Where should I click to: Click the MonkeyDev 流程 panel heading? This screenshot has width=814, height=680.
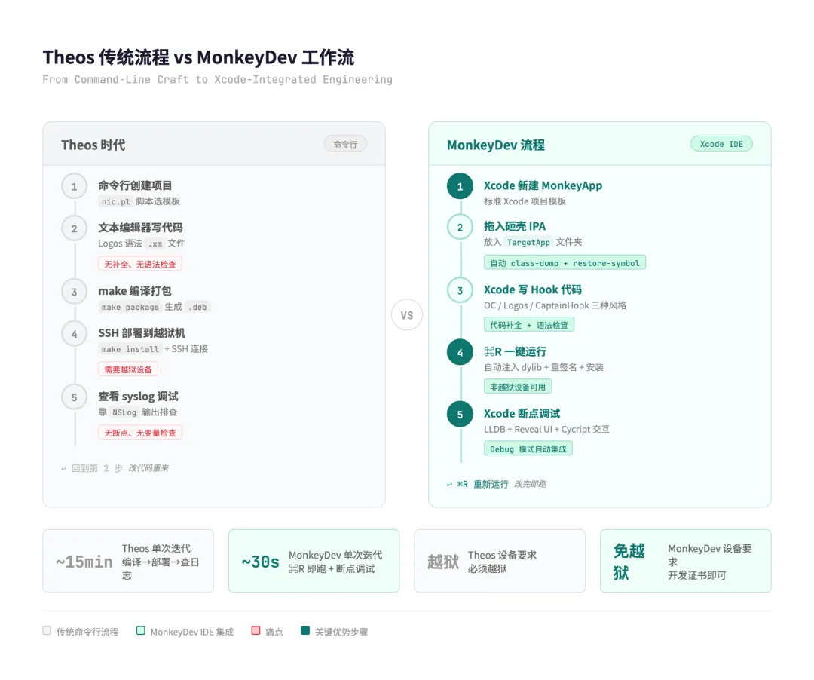[x=496, y=145]
